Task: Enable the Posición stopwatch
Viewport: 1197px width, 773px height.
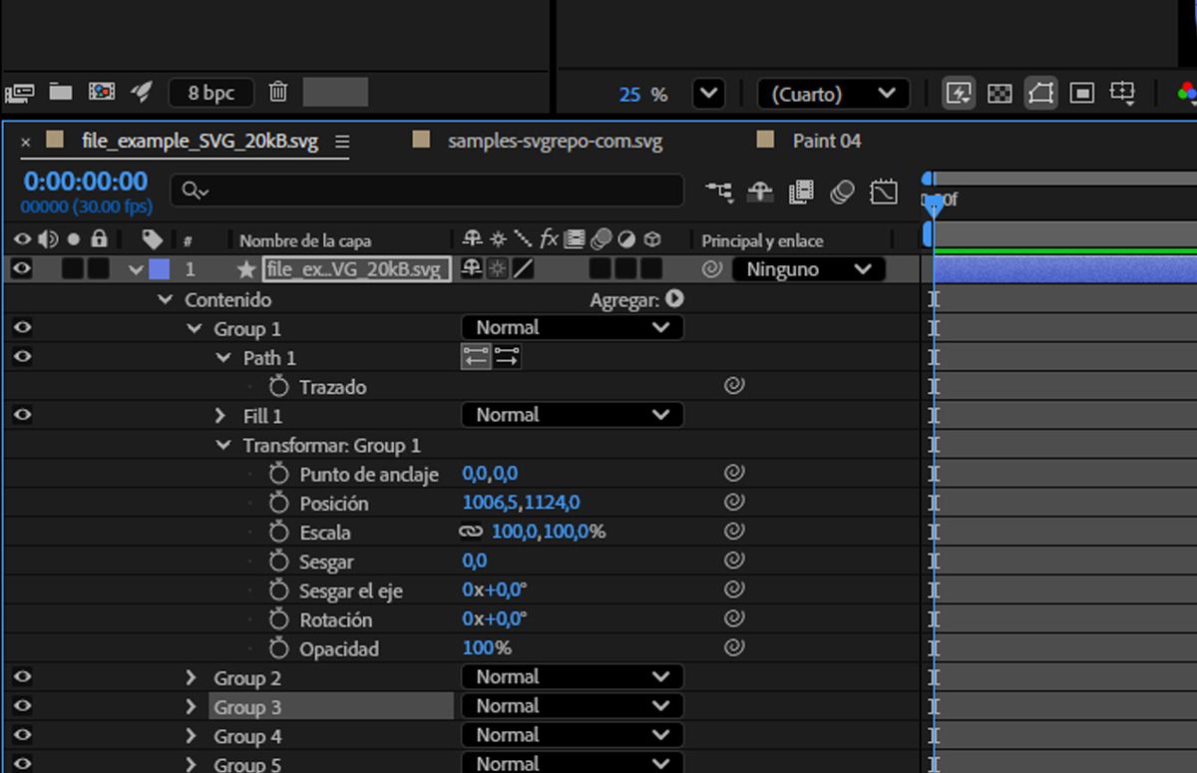Action: click(278, 503)
